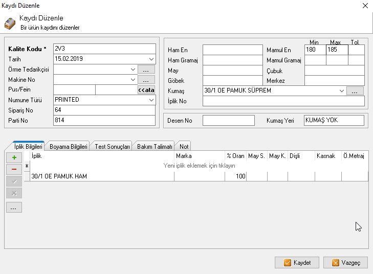The width and height of the screenshot is (373, 274).
Task: Open the Makine No browse ellipsis button
Action: [146, 80]
